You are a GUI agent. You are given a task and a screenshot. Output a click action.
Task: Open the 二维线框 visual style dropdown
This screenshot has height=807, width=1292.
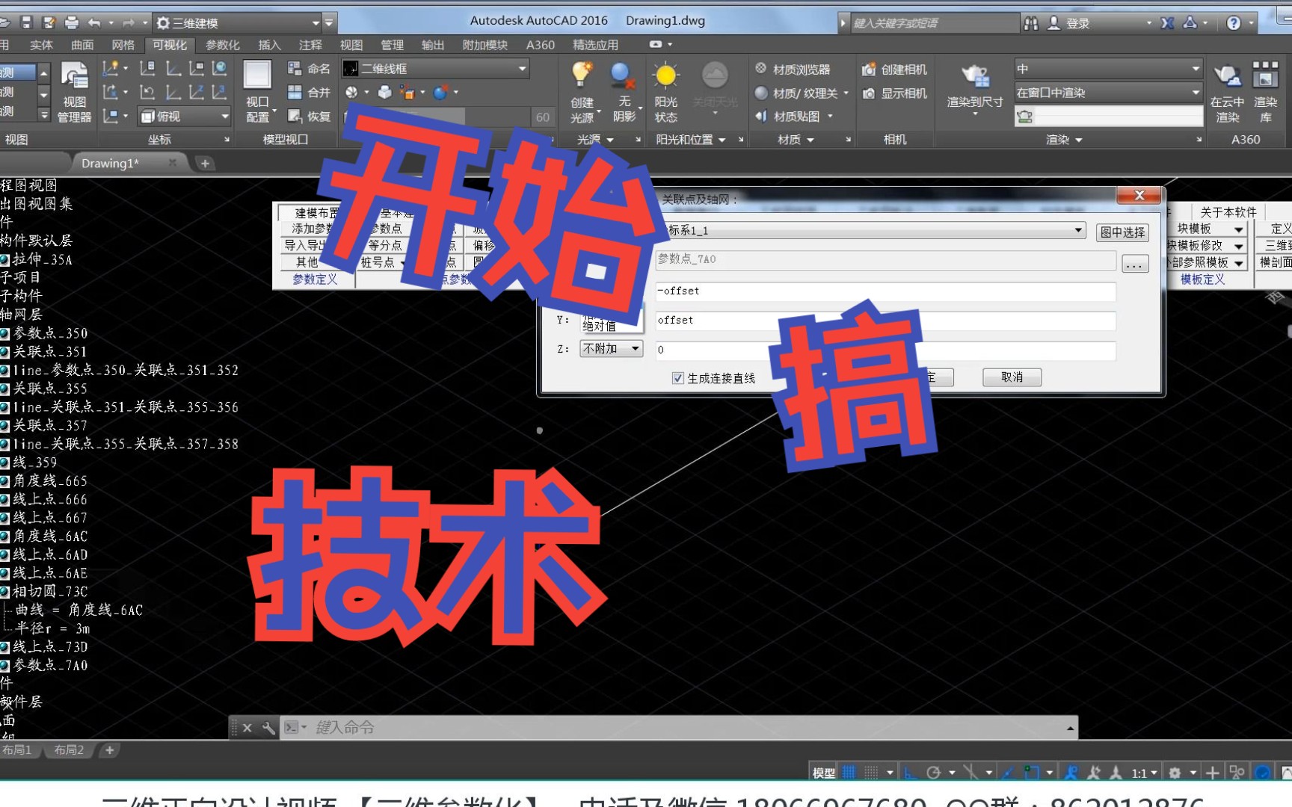pos(522,68)
